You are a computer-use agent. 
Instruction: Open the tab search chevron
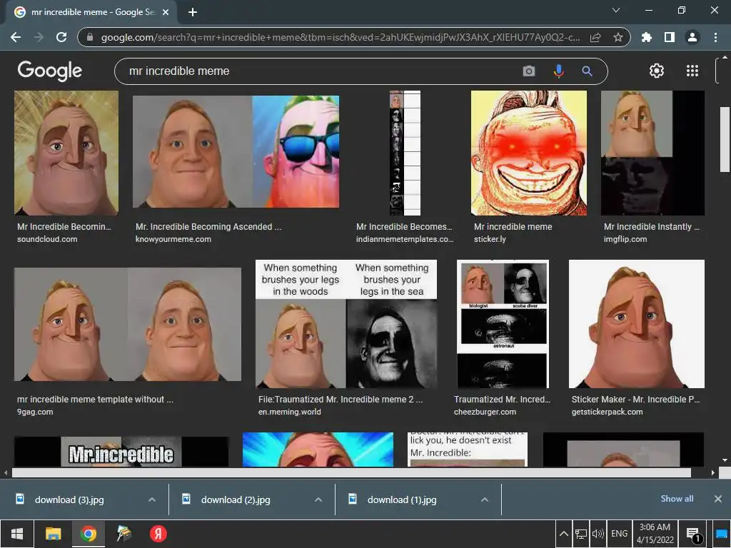[x=616, y=10]
